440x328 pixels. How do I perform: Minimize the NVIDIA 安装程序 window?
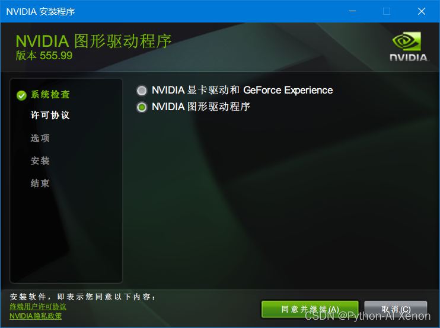352,11
